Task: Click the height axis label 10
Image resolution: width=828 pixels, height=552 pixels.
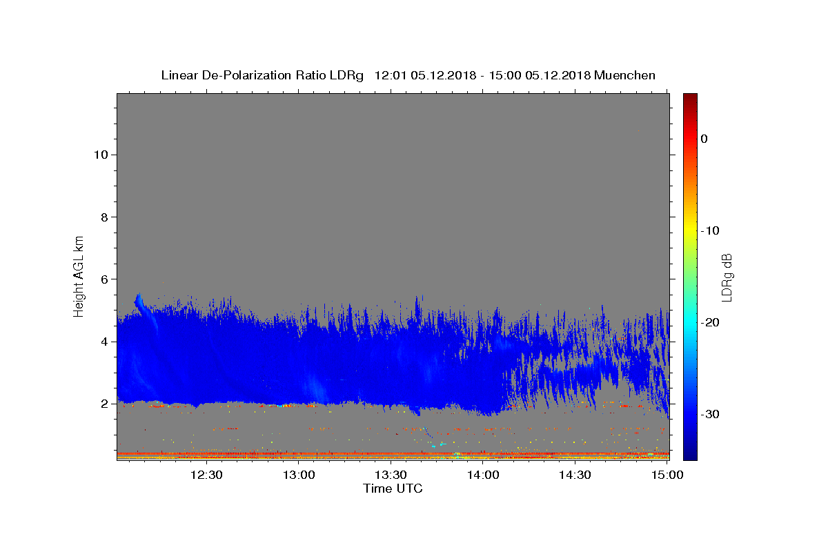Action: 100,155
